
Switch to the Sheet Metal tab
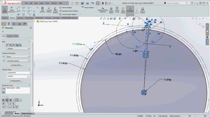click(x=29, y=18)
